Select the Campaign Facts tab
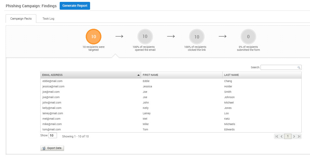This screenshot has height=160, width=310. coord(21,19)
